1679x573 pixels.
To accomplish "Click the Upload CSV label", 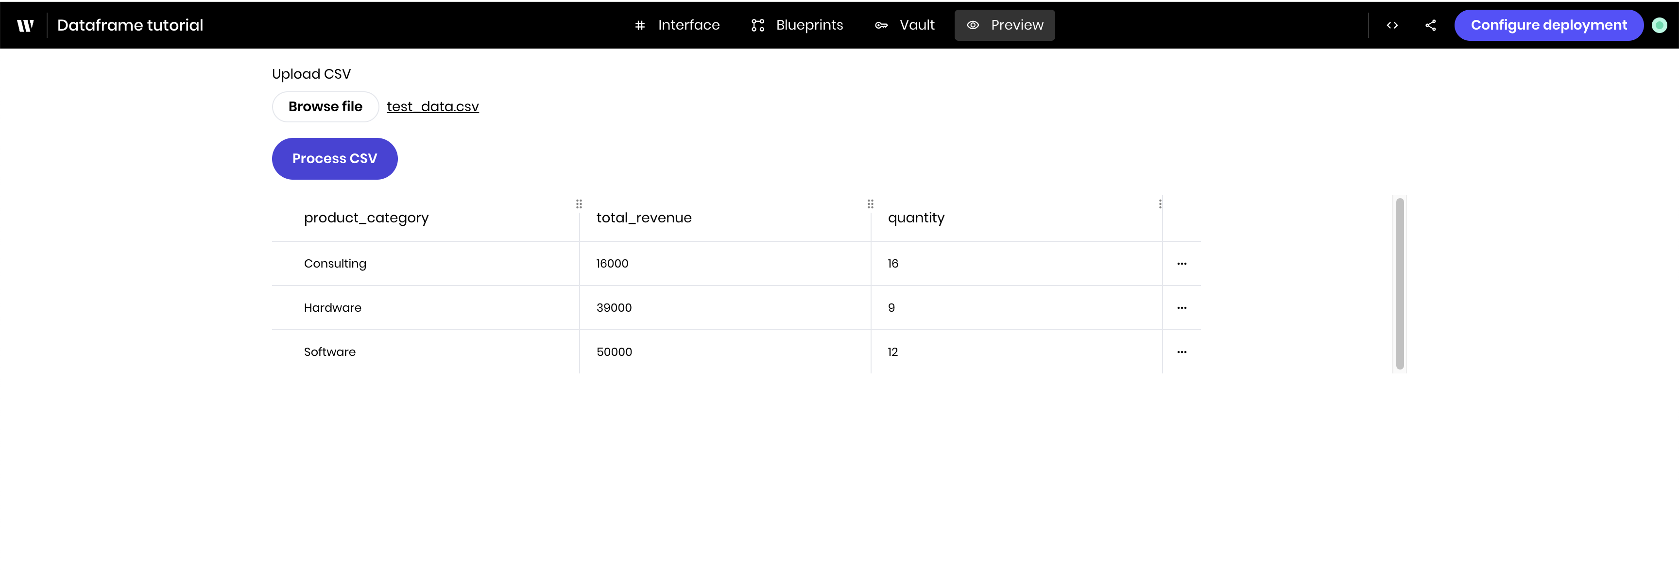I will [311, 74].
